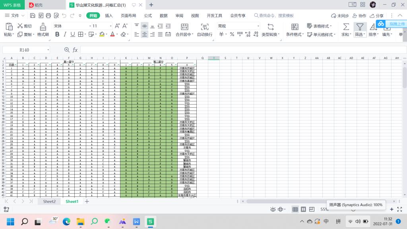Click the 协作 collaboration button

click(359, 16)
